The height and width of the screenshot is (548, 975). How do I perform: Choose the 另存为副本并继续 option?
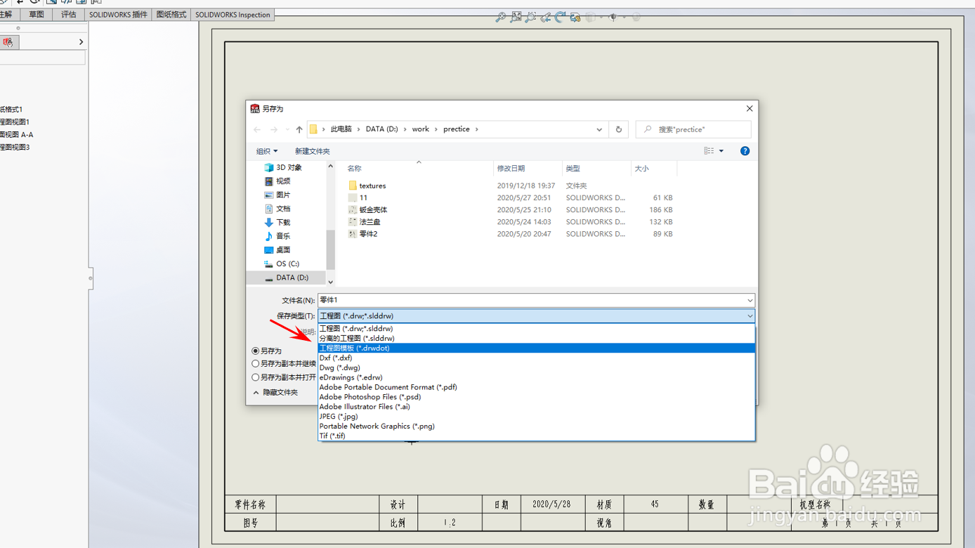(x=254, y=363)
